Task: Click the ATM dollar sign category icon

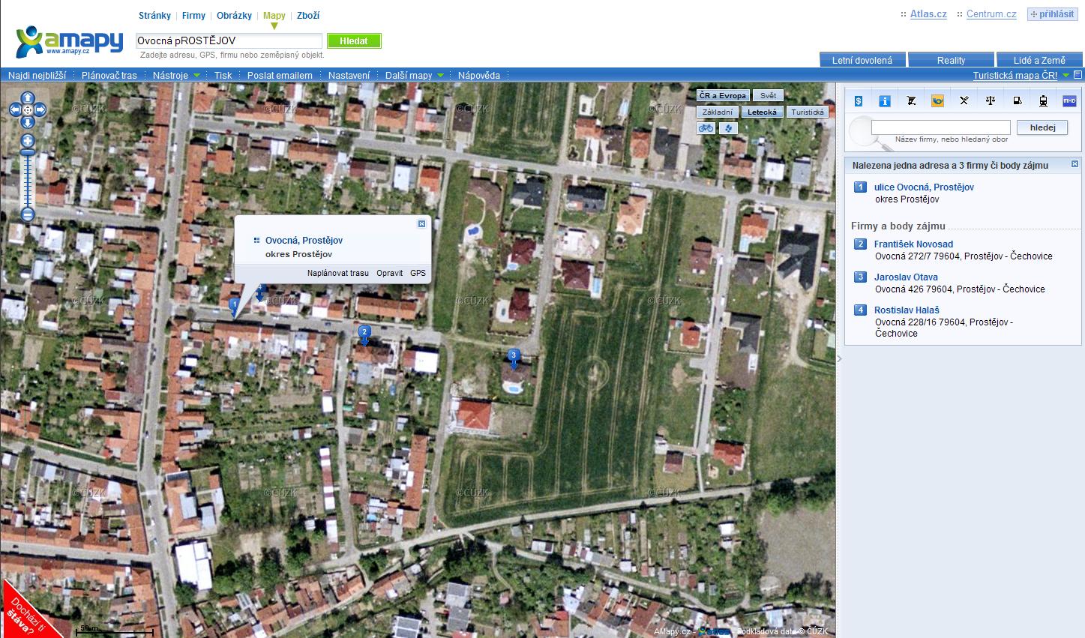Action: (859, 100)
